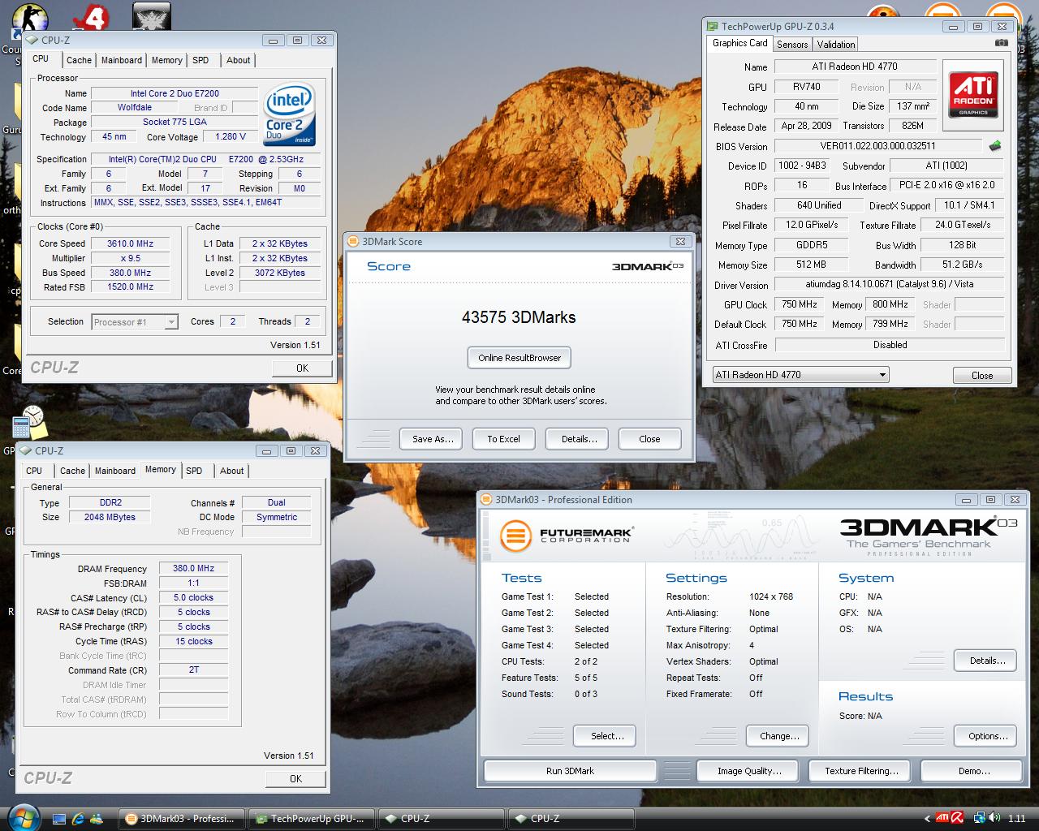Screen dimensions: 1039x831
Task: Click the 3DMark03 taskbar button
Action: click(x=180, y=818)
